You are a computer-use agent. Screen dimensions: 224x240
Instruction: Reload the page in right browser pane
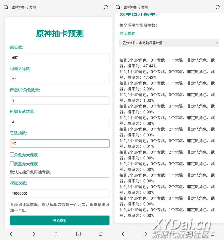[218, 7]
